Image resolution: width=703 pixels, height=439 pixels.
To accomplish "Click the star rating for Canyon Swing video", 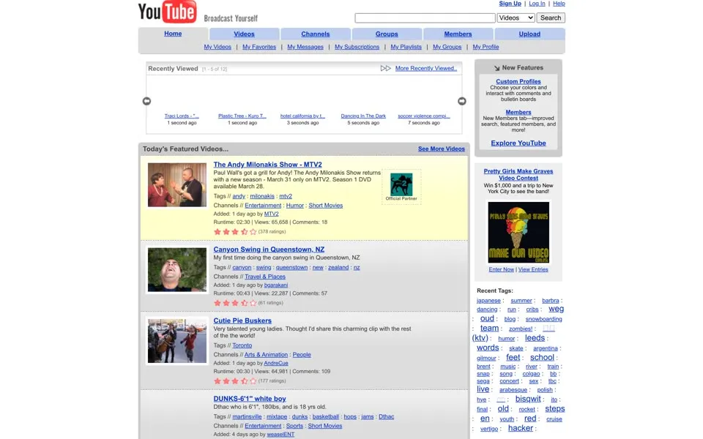I will click(x=235, y=303).
